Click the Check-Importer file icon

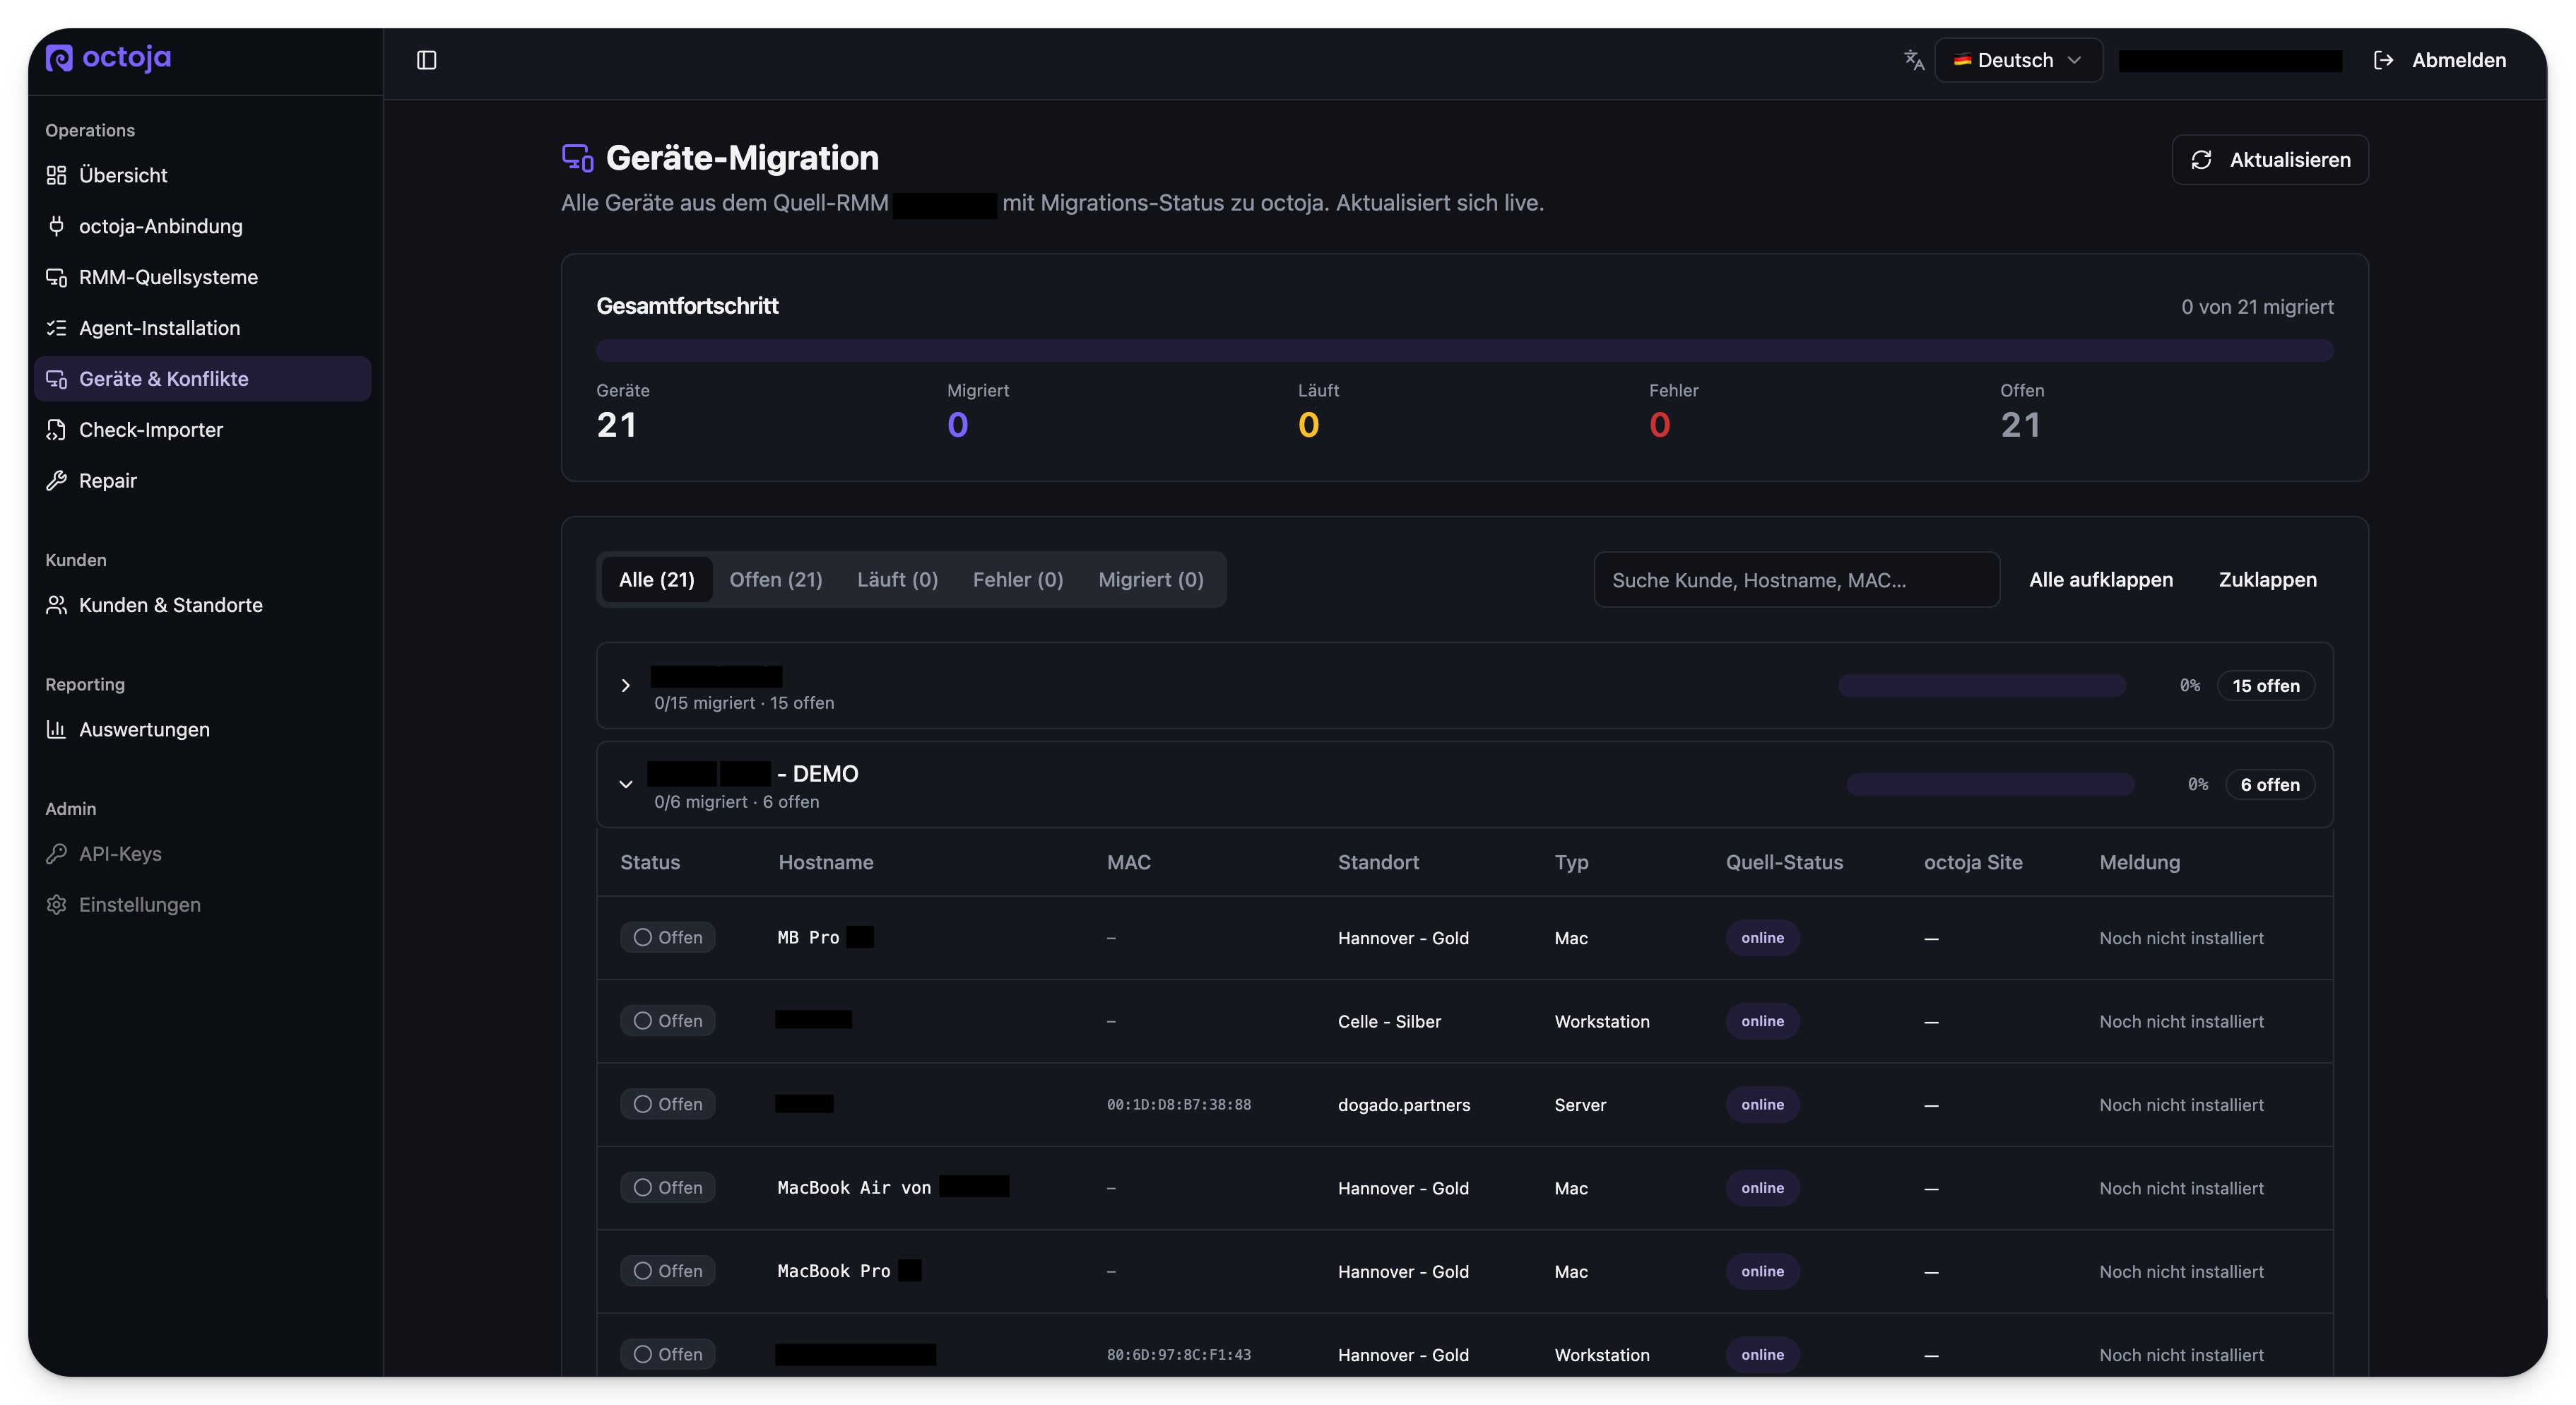[x=56, y=430]
